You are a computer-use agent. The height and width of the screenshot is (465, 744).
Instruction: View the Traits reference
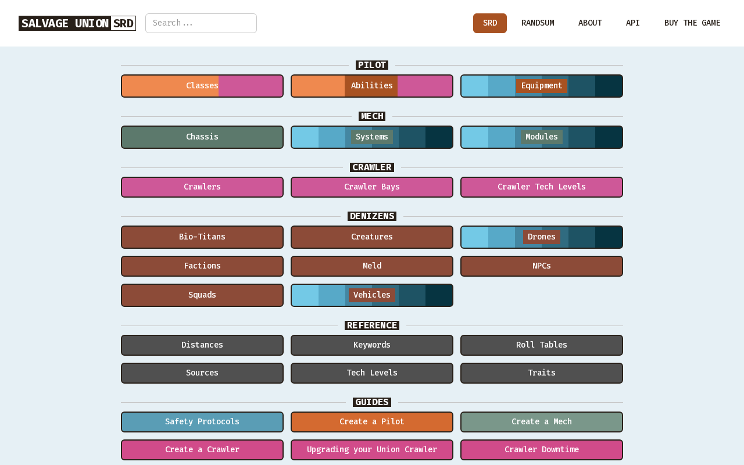click(x=542, y=373)
